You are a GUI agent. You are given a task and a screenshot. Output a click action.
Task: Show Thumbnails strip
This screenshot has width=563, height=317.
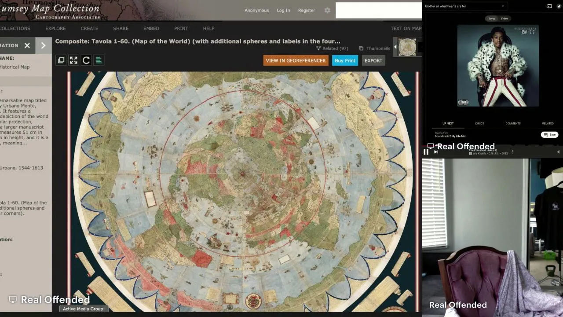pyautogui.click(x=374, y=48)
